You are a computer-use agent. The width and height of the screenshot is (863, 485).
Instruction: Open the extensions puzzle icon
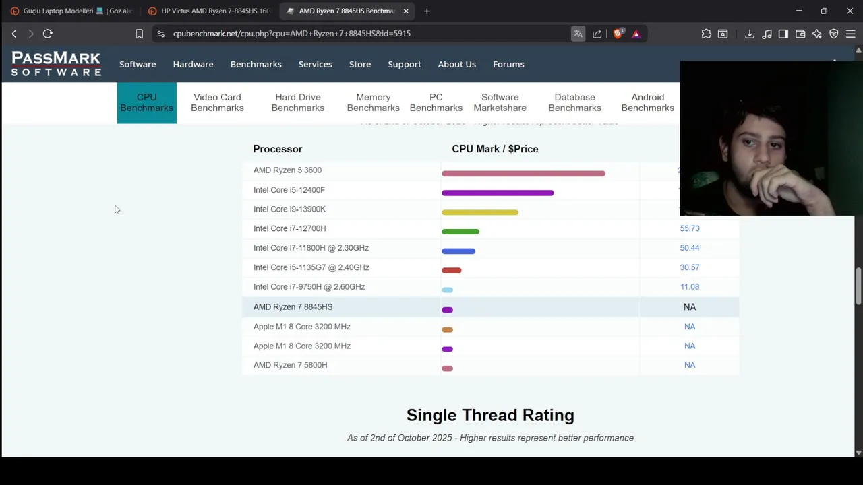point(706,34)
